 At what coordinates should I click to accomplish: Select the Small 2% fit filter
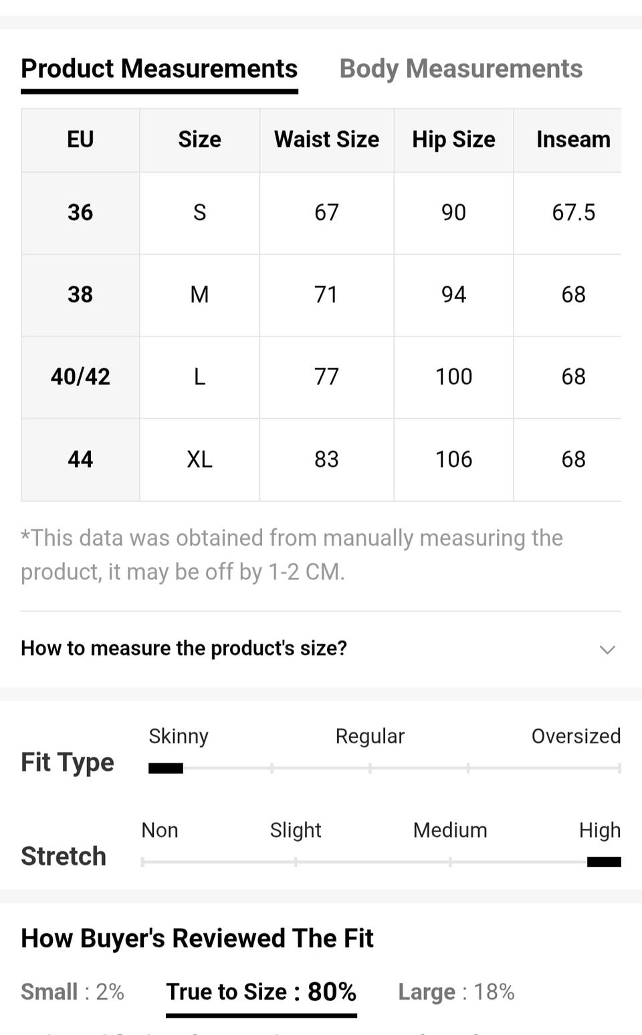coord(72,992)
